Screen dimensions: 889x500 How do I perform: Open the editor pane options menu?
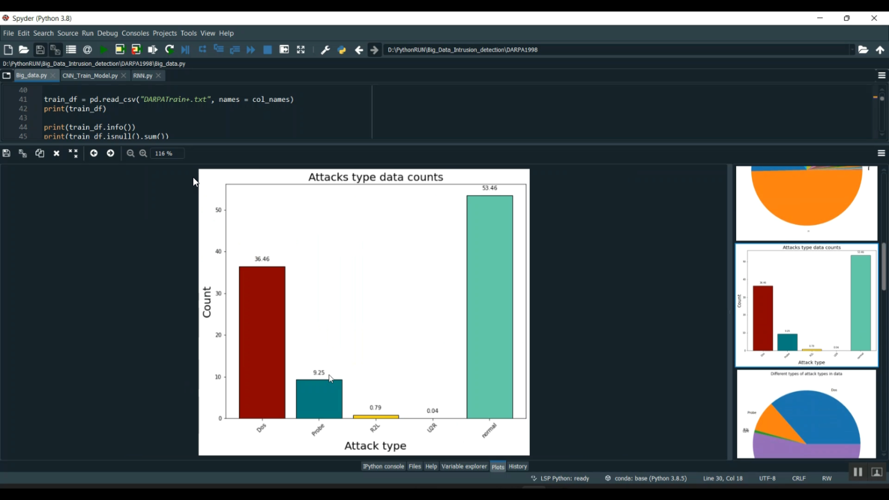point(881,76)
